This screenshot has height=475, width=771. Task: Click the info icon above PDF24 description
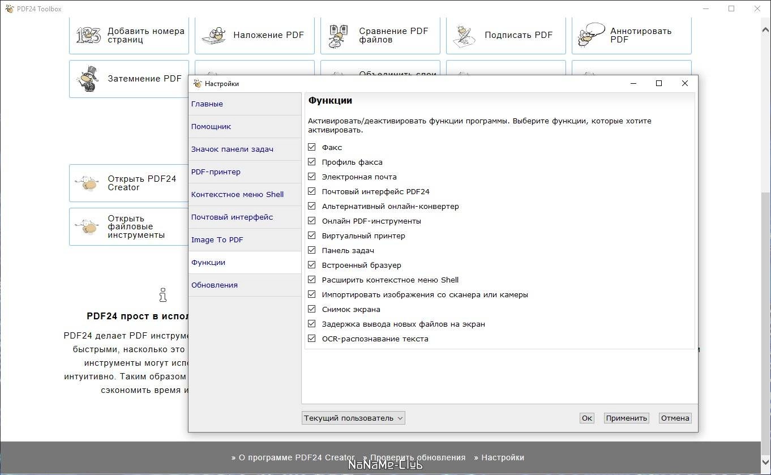click(x=163, y=295)
